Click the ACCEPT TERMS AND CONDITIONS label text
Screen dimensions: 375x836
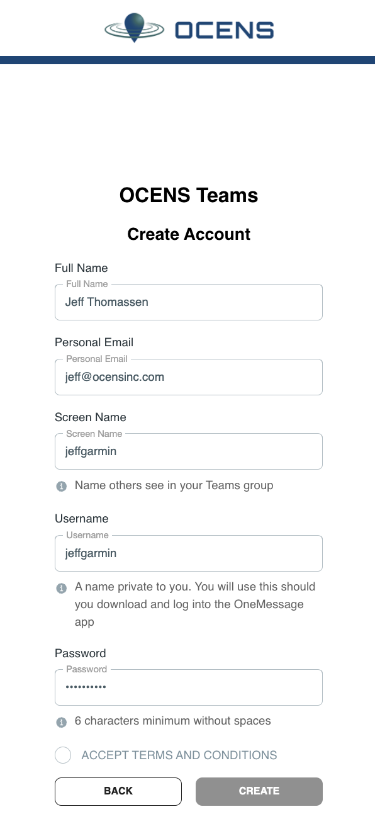(179, 755)
